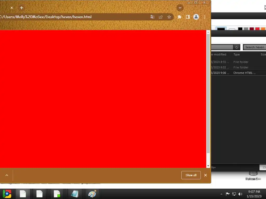Sort Explorer files by Type column
This screenshot has width=266, height=199.
[236, 54]
